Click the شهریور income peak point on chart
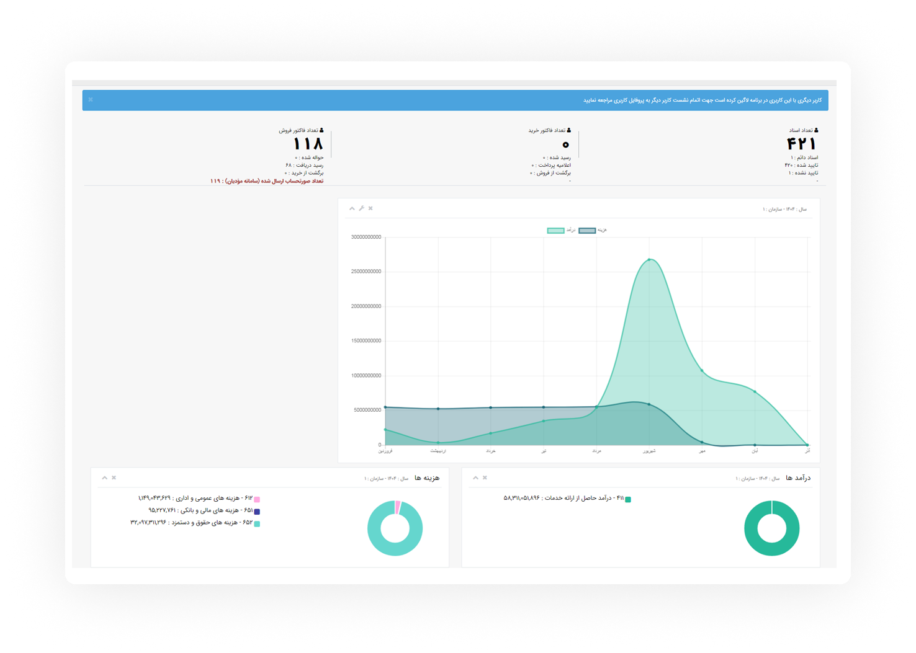The width and height of the screenshot is (916, 653). (x=649, y=260)
